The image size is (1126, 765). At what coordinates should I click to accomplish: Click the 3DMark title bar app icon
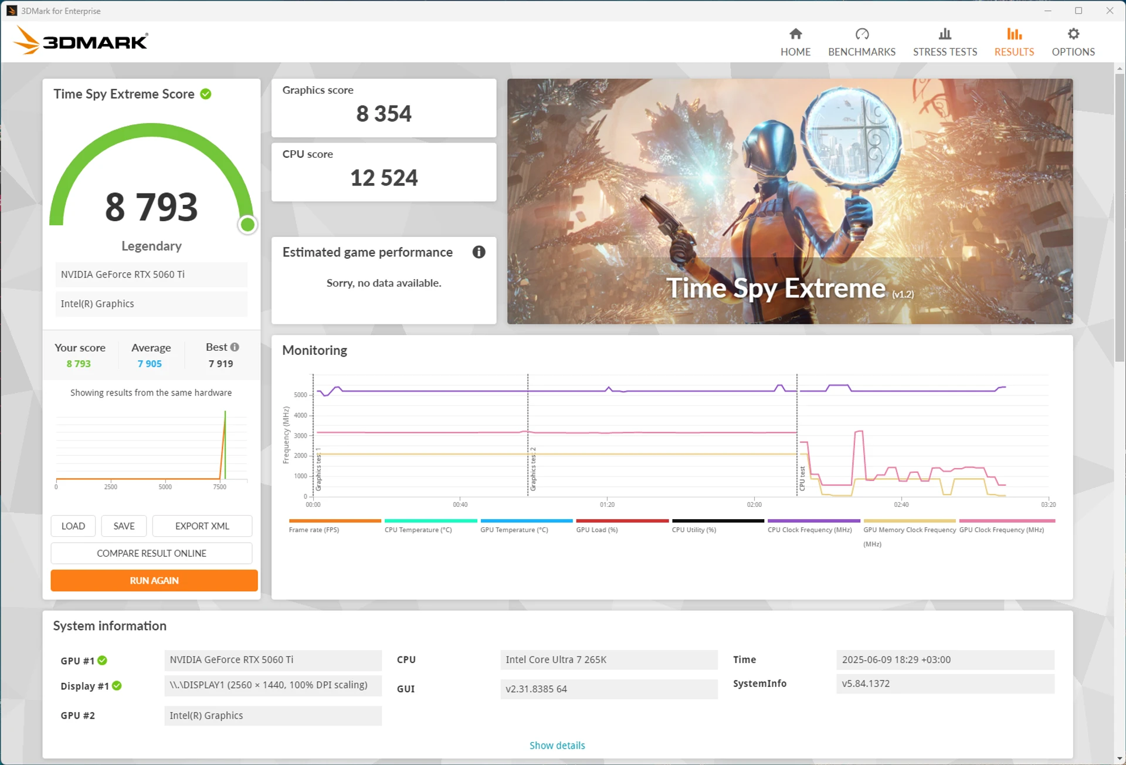(x=11, y=11)
